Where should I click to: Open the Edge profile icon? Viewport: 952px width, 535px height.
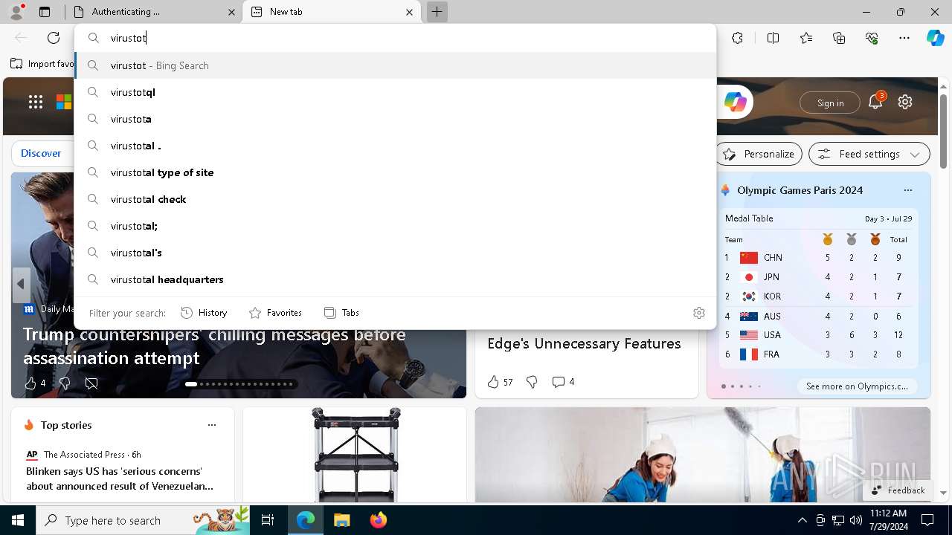[x=16, y=11]
